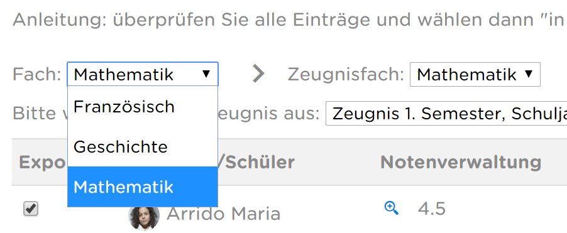
Task: Click the Schüler column header
Action: click(x=256, y=163)
